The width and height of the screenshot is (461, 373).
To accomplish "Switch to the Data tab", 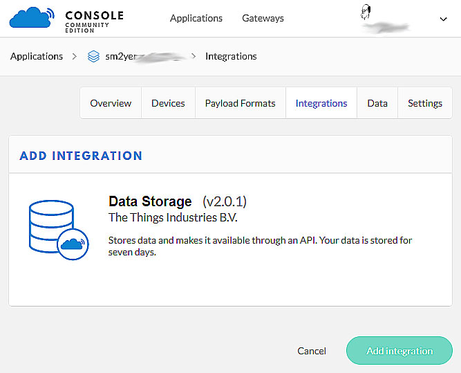I will [x=377, y=103].
